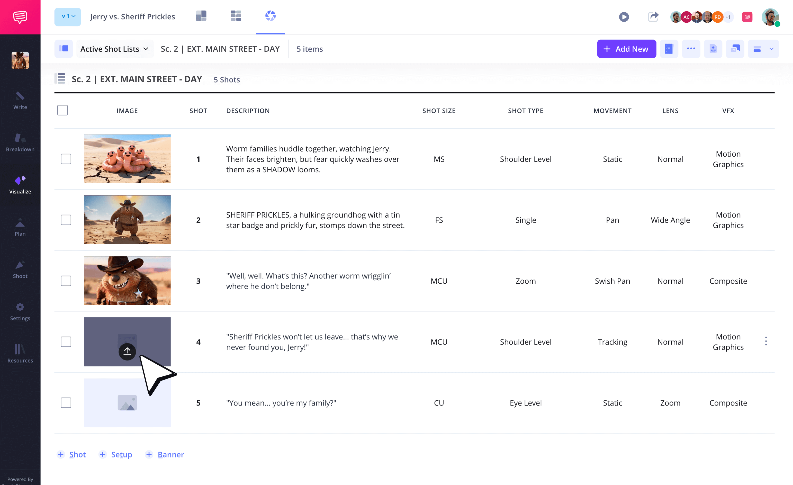
Task: Click the share arrow icon
Action: point(653,17)
